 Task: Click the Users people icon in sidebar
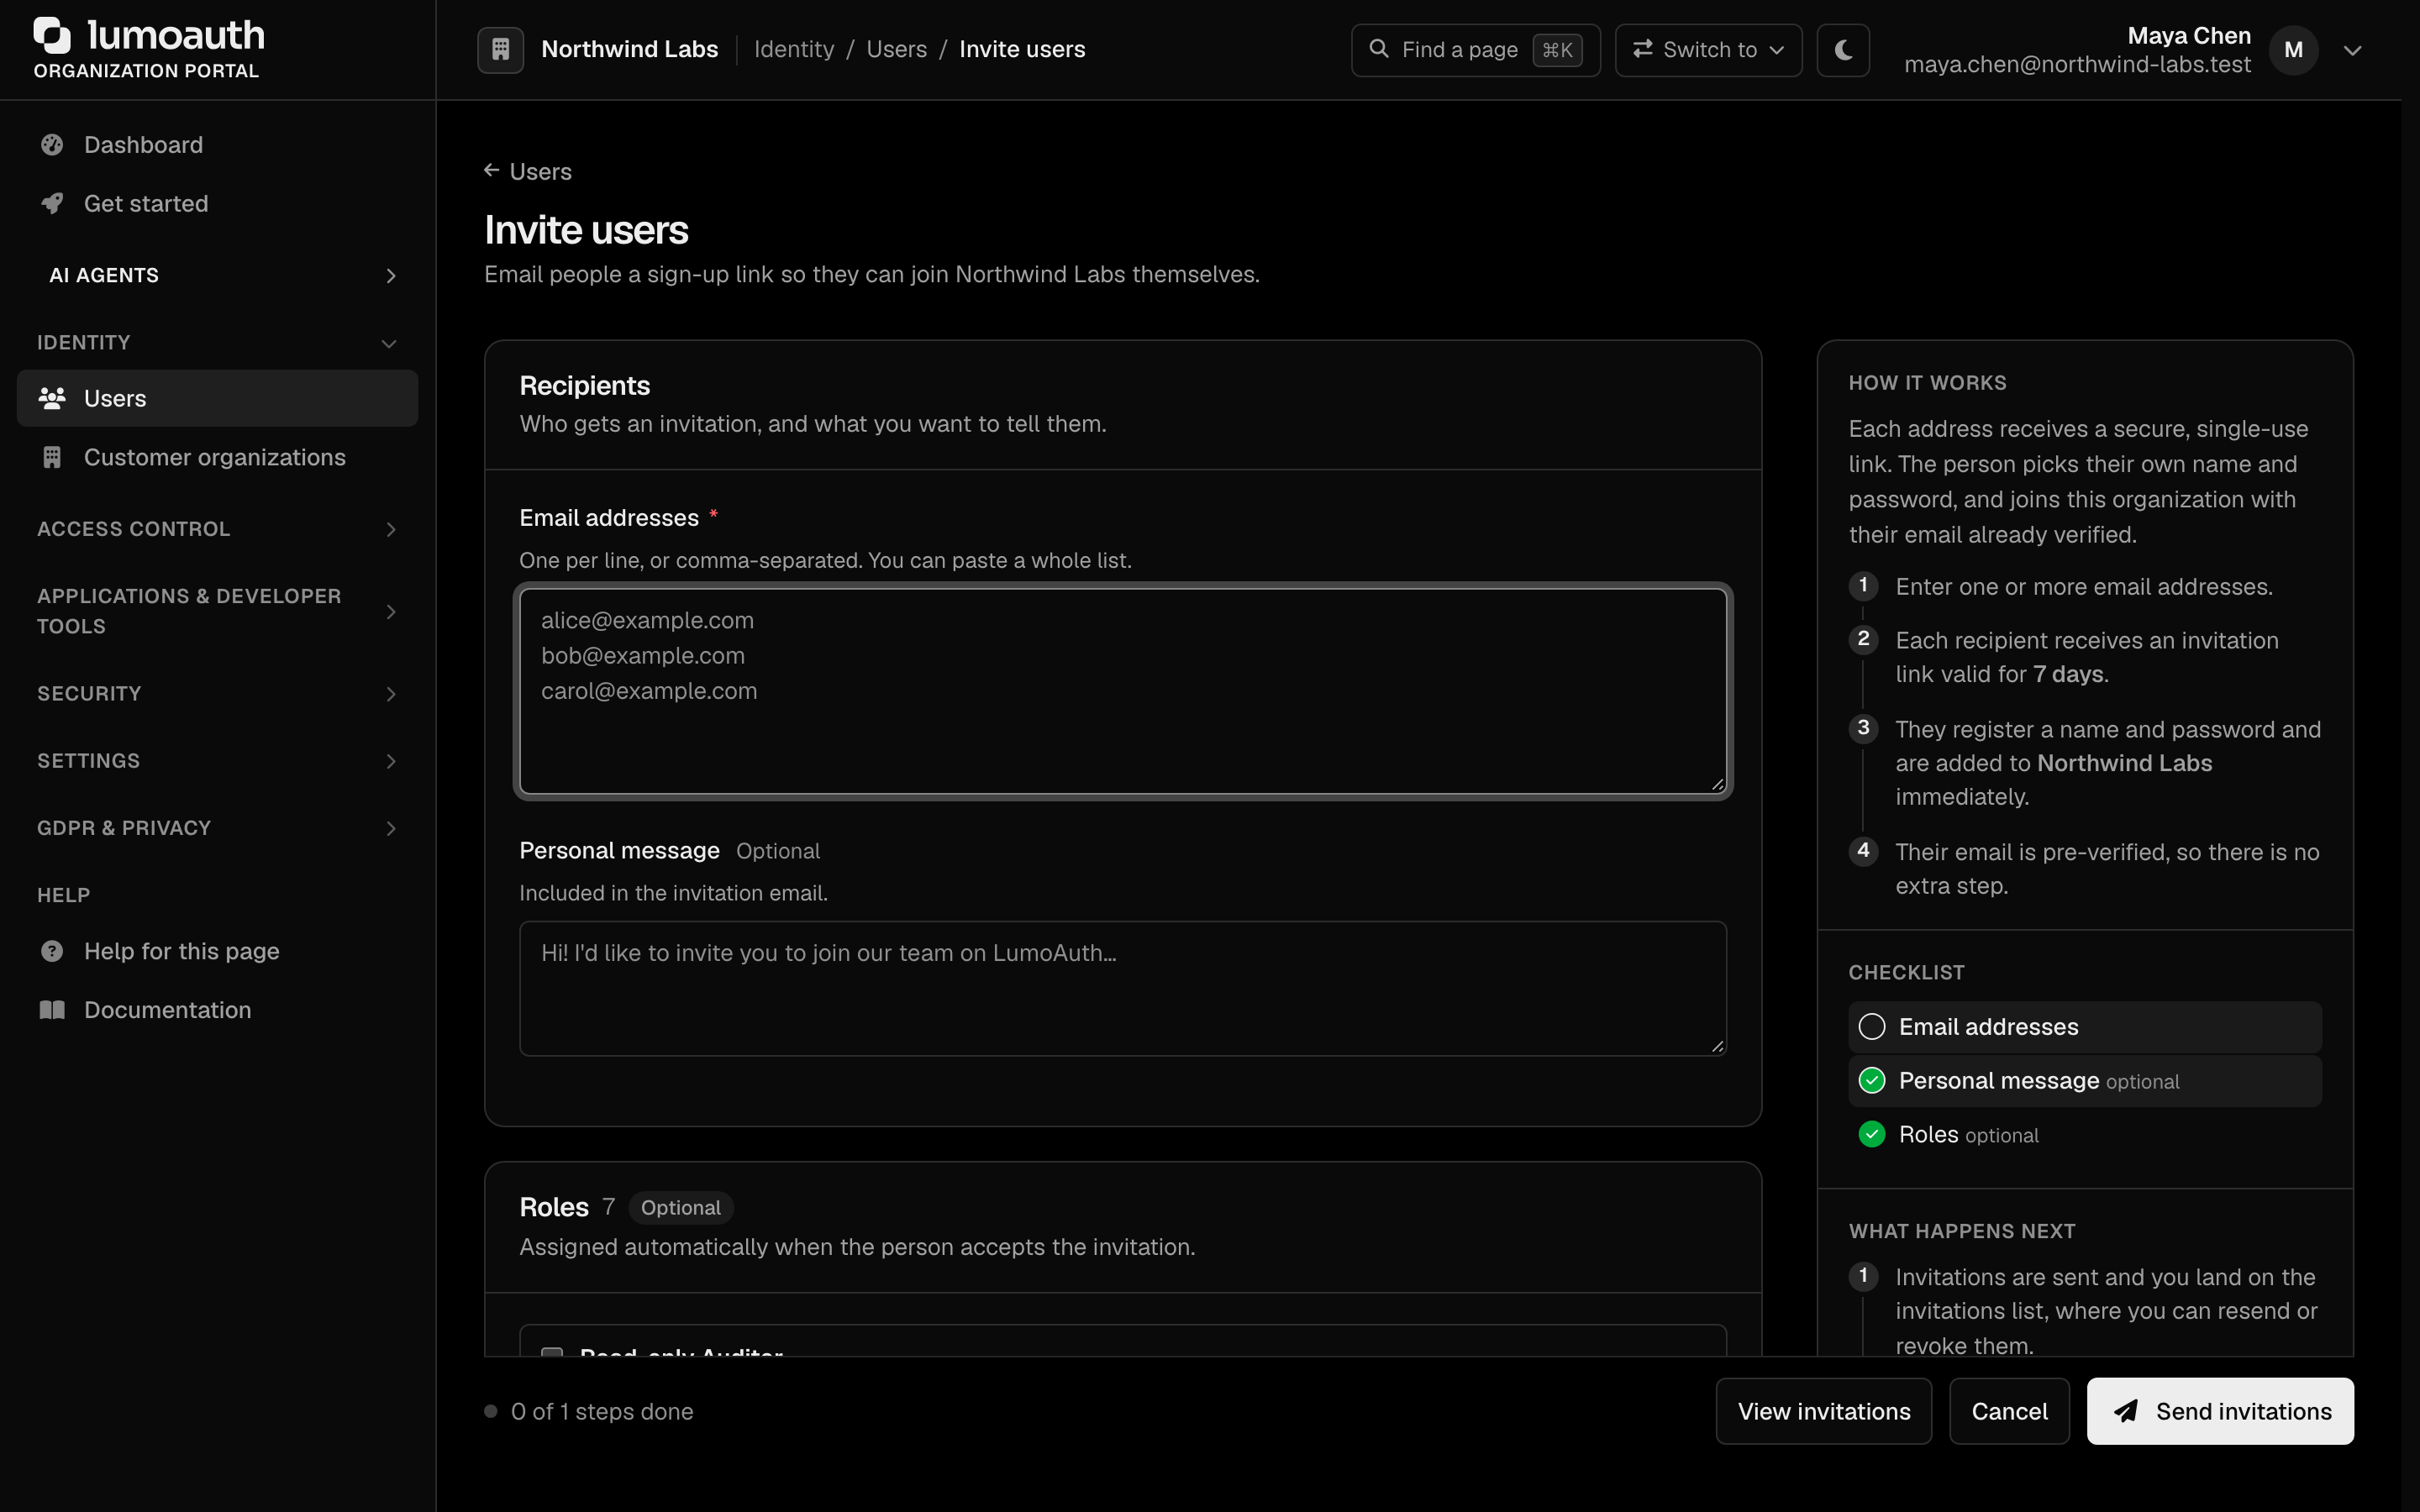[x=52, y=398]
